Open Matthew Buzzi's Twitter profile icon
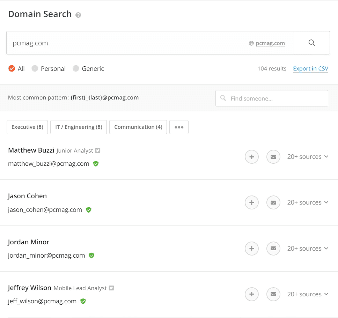The image size is (338, 318). point(97,150)
